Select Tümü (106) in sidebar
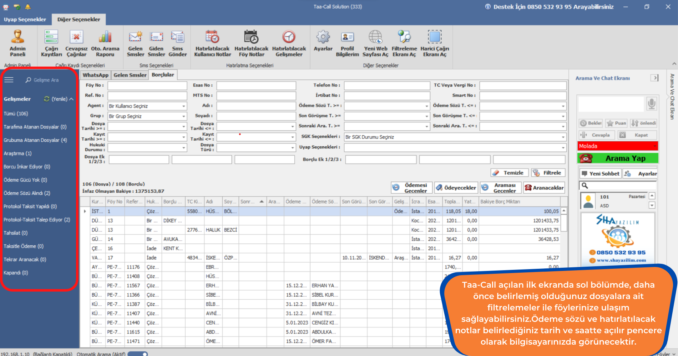The width and height of the screenshot is (678, 356). click(x=16, y=114)
